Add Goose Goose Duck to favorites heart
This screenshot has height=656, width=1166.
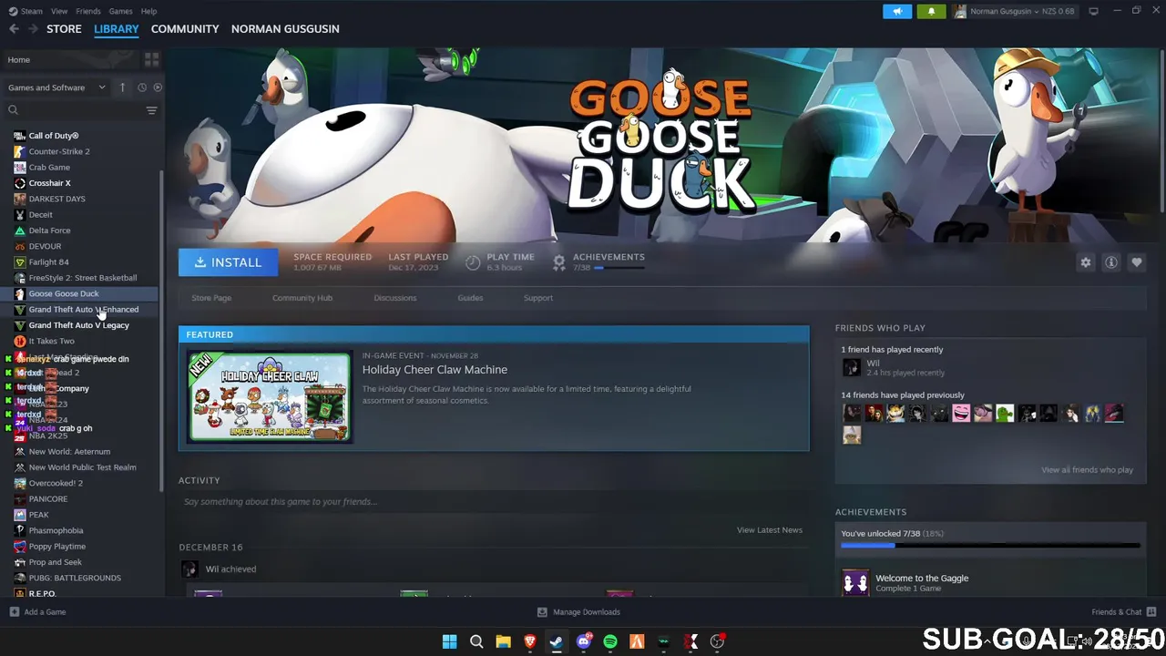1137,262
